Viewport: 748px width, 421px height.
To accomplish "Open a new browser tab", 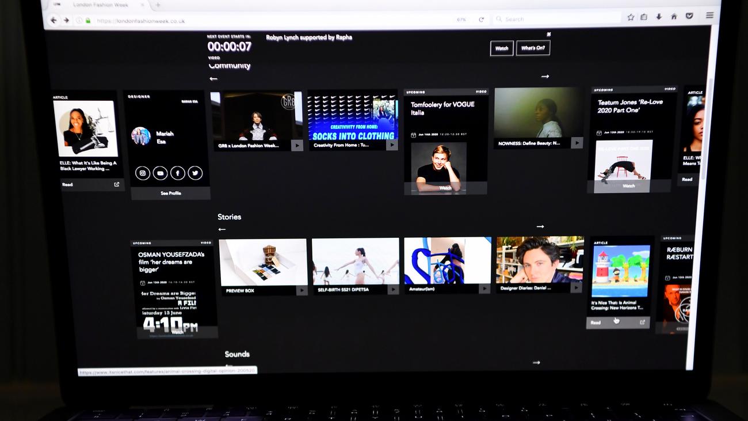I will 158,5.
